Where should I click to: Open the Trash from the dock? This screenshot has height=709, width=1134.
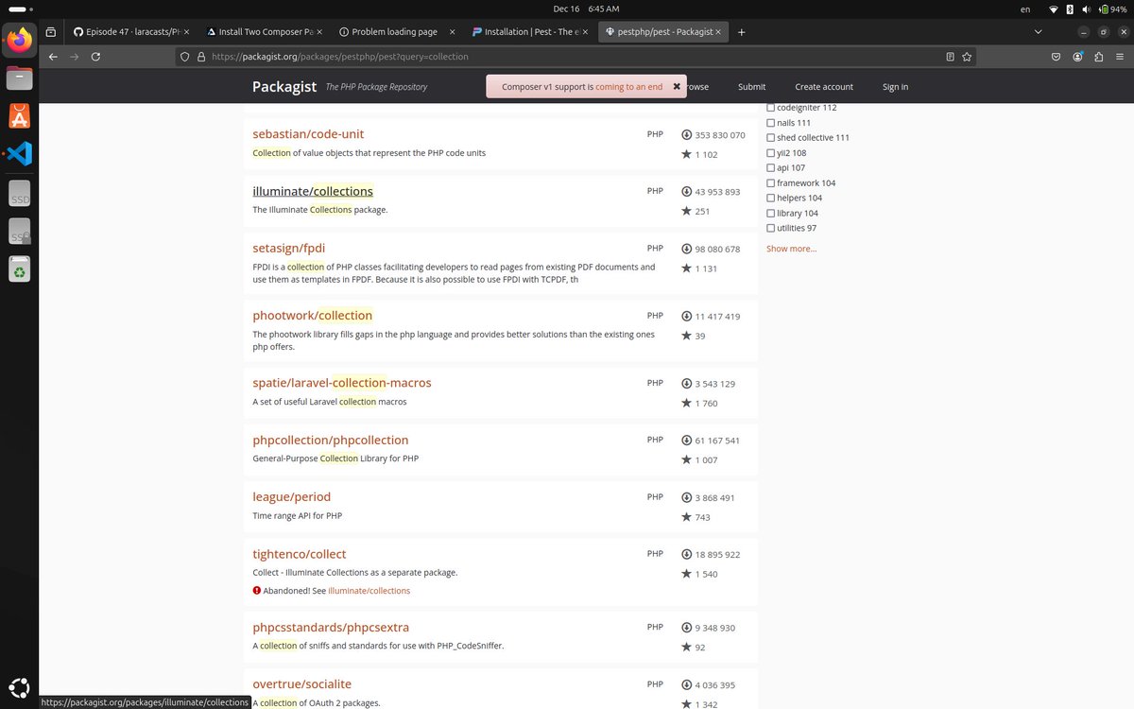tap(19, 269)
